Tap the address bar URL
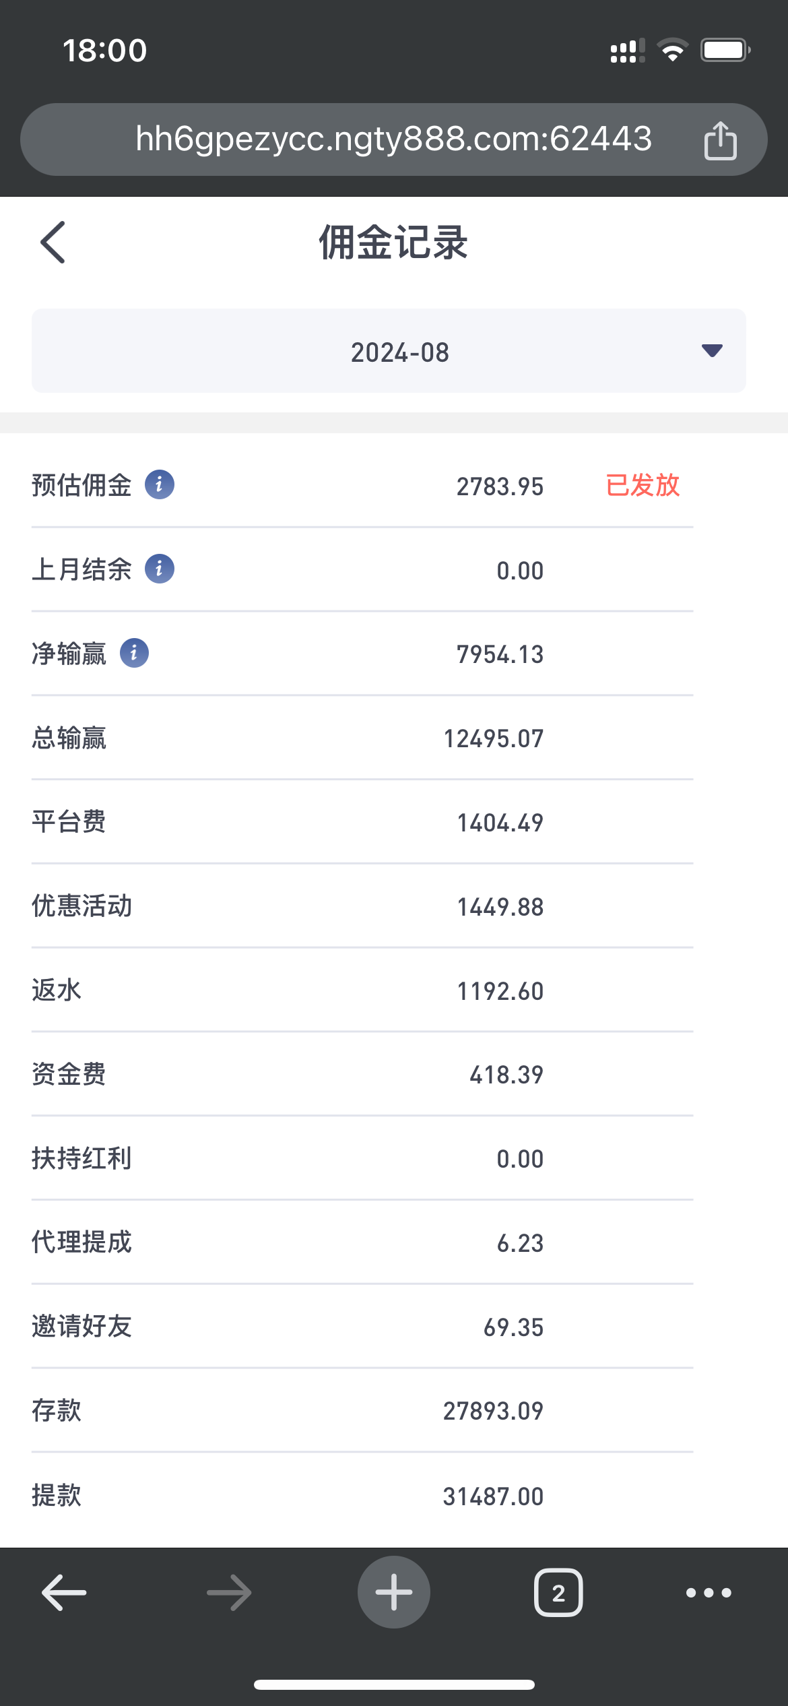Viewport: 788px width, 1706px height. click(393, 139)
